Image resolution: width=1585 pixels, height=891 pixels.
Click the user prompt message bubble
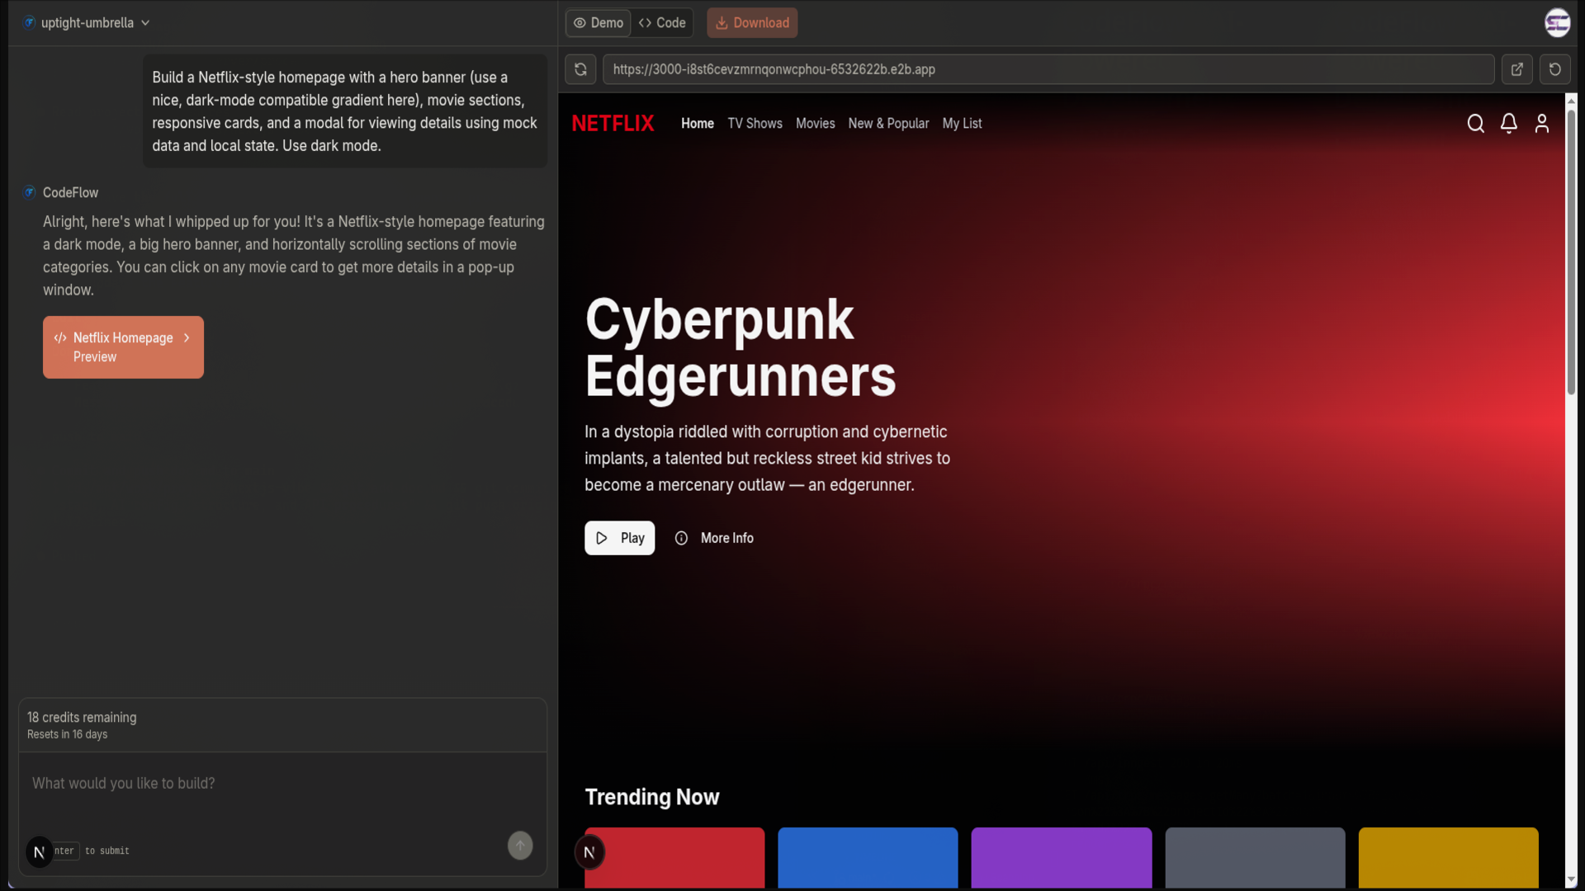pos(345,111)
